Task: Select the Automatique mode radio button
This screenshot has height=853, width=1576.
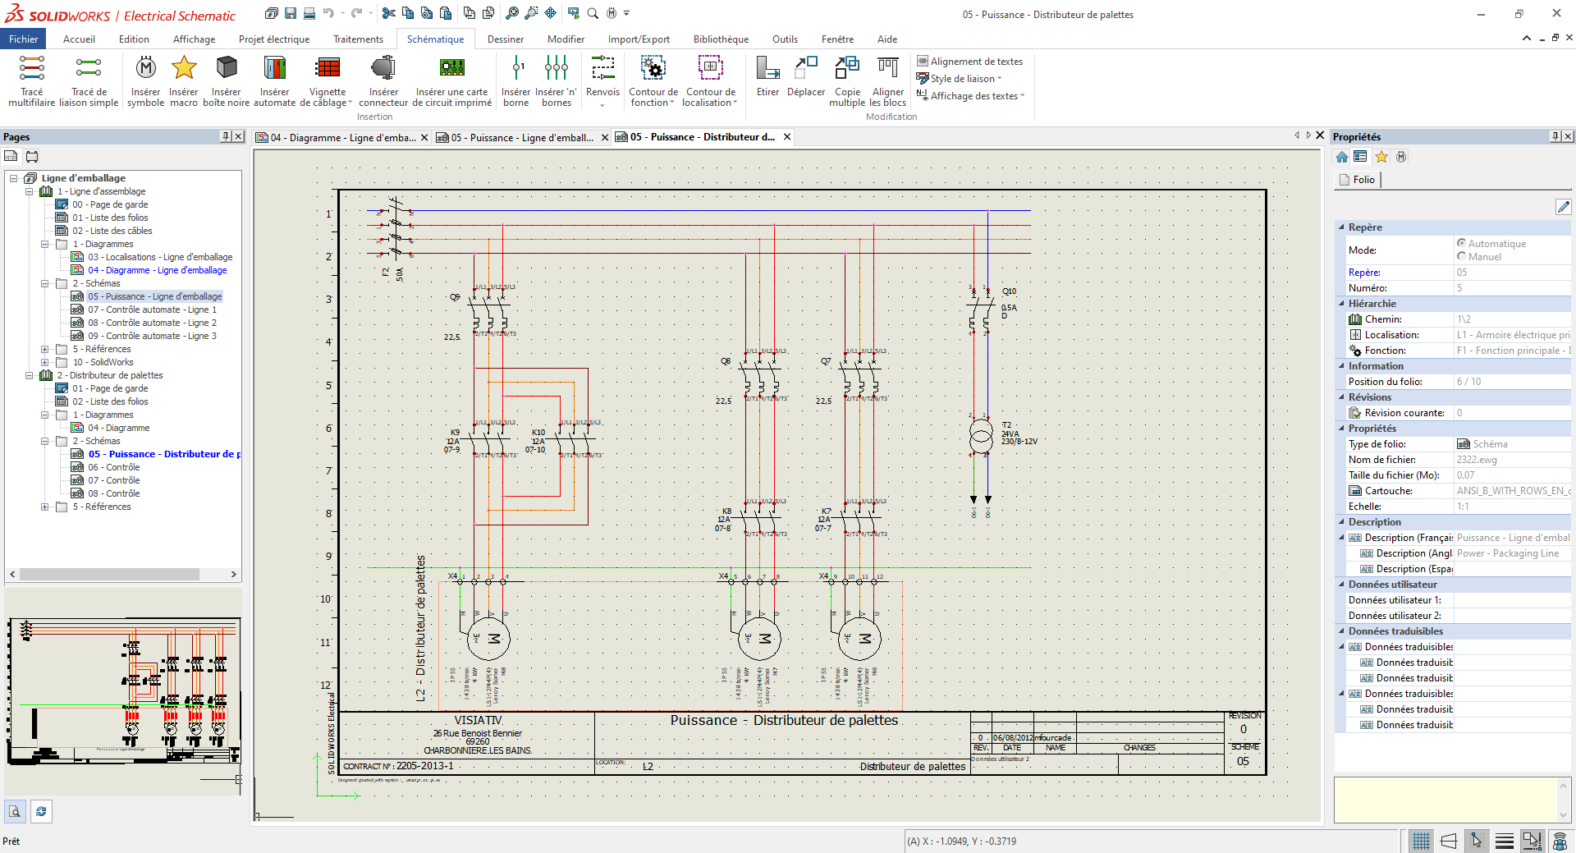Action: (1461, 243)
